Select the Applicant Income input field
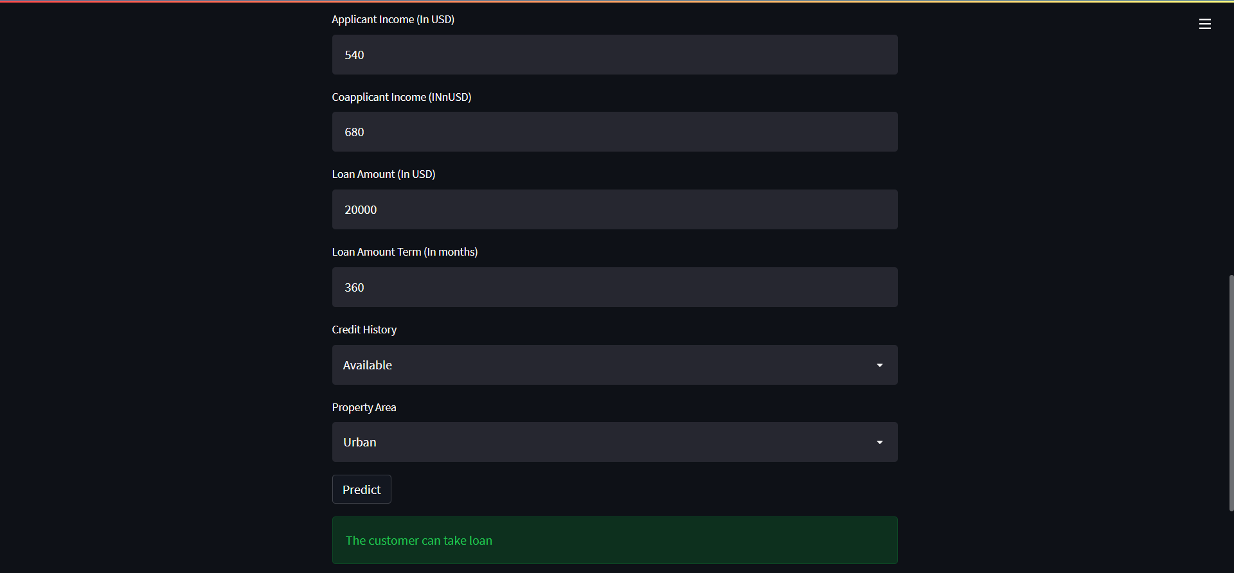The height and width of the screenshot is (573, 1234). 614,55
